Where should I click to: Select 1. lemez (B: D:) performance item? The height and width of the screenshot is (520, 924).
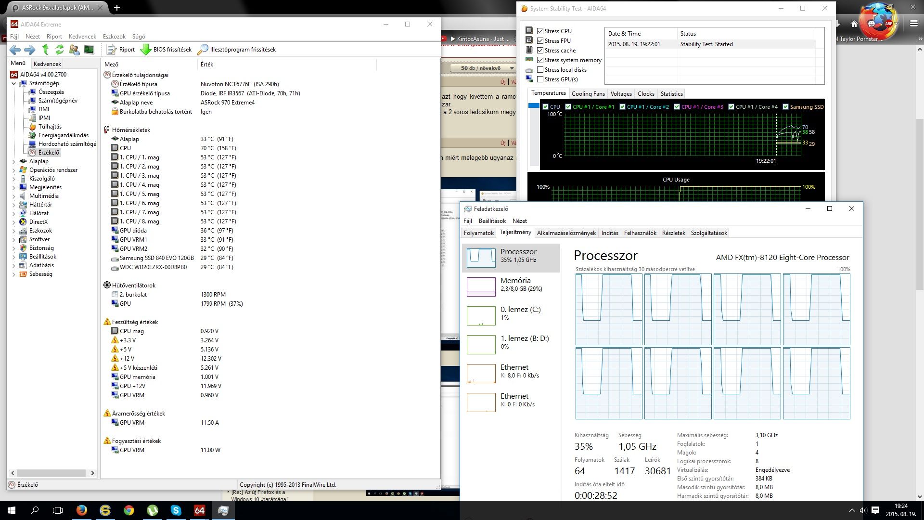[511, 344]
